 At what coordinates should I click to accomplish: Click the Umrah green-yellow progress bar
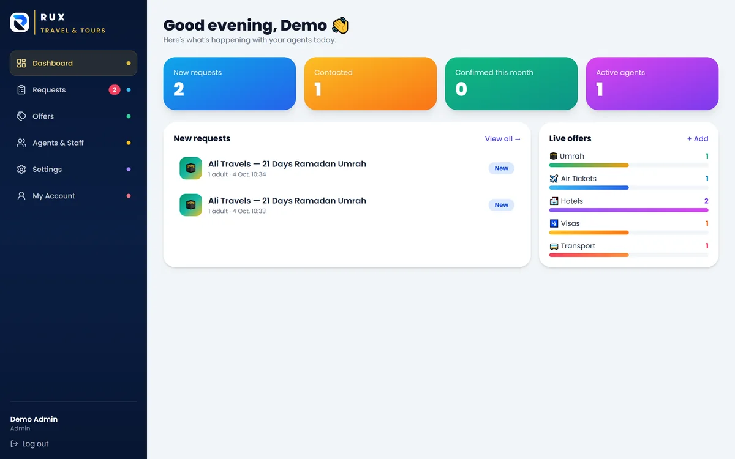pyautogui.click(x=589, y=165)
